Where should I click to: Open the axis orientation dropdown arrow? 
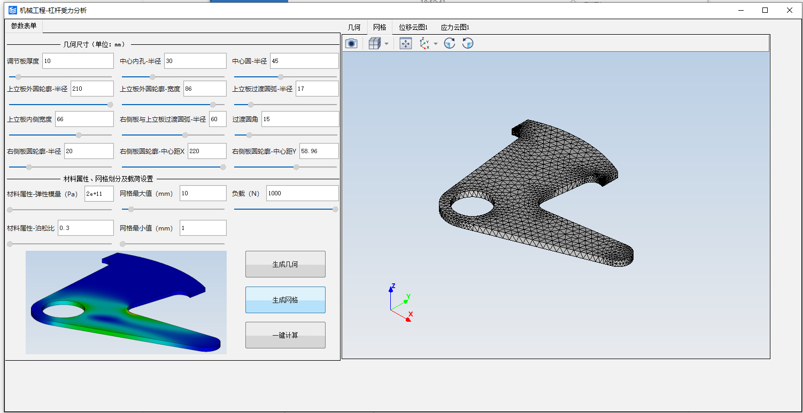pos(436,44)
